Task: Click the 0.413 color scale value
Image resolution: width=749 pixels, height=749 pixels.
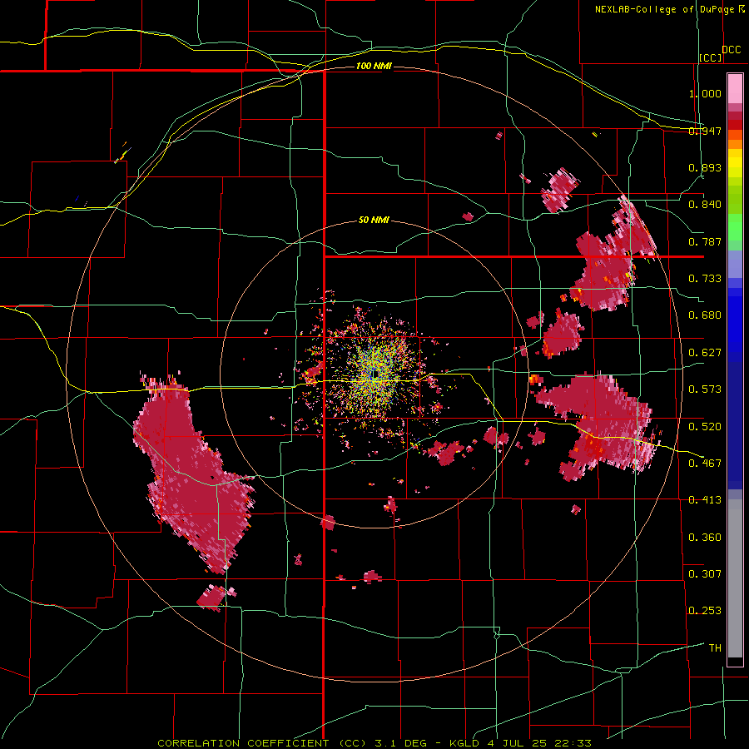Action: (705, 500)
